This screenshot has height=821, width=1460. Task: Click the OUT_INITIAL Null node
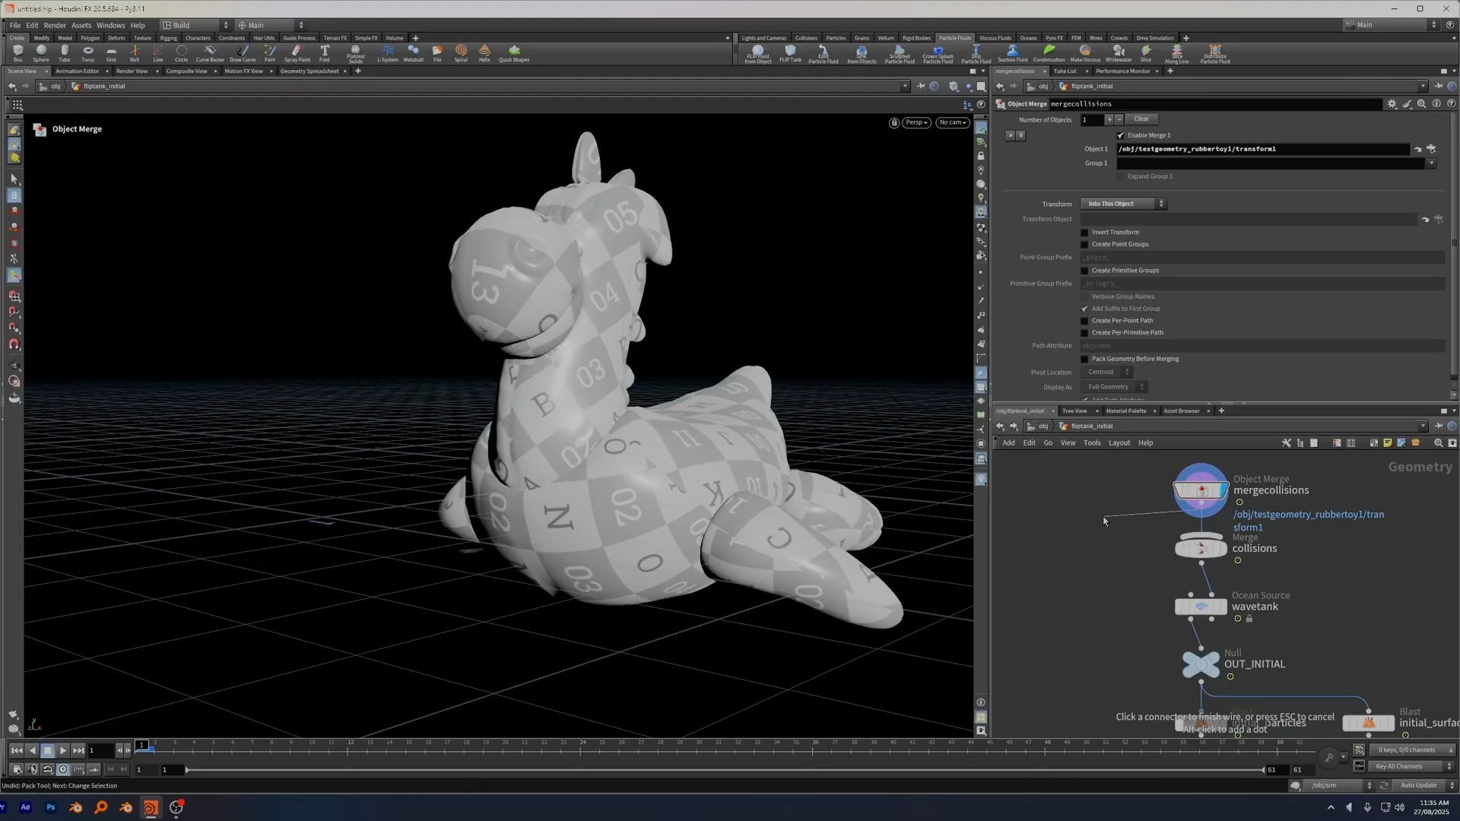(1201, 664)
